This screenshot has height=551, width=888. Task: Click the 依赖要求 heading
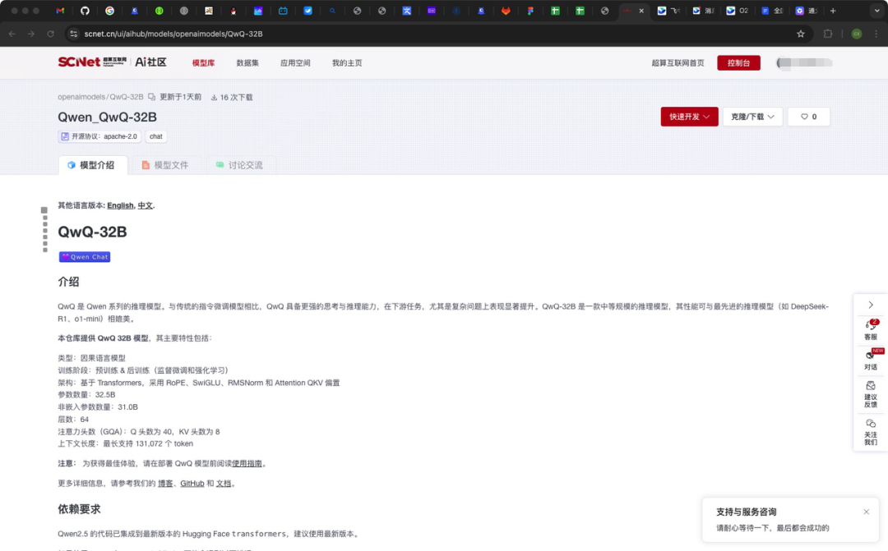[x=79, y=509]
